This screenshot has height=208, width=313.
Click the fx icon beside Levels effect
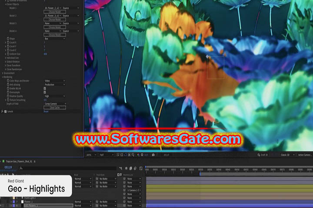pyautogui.click(x=2, y=111)
